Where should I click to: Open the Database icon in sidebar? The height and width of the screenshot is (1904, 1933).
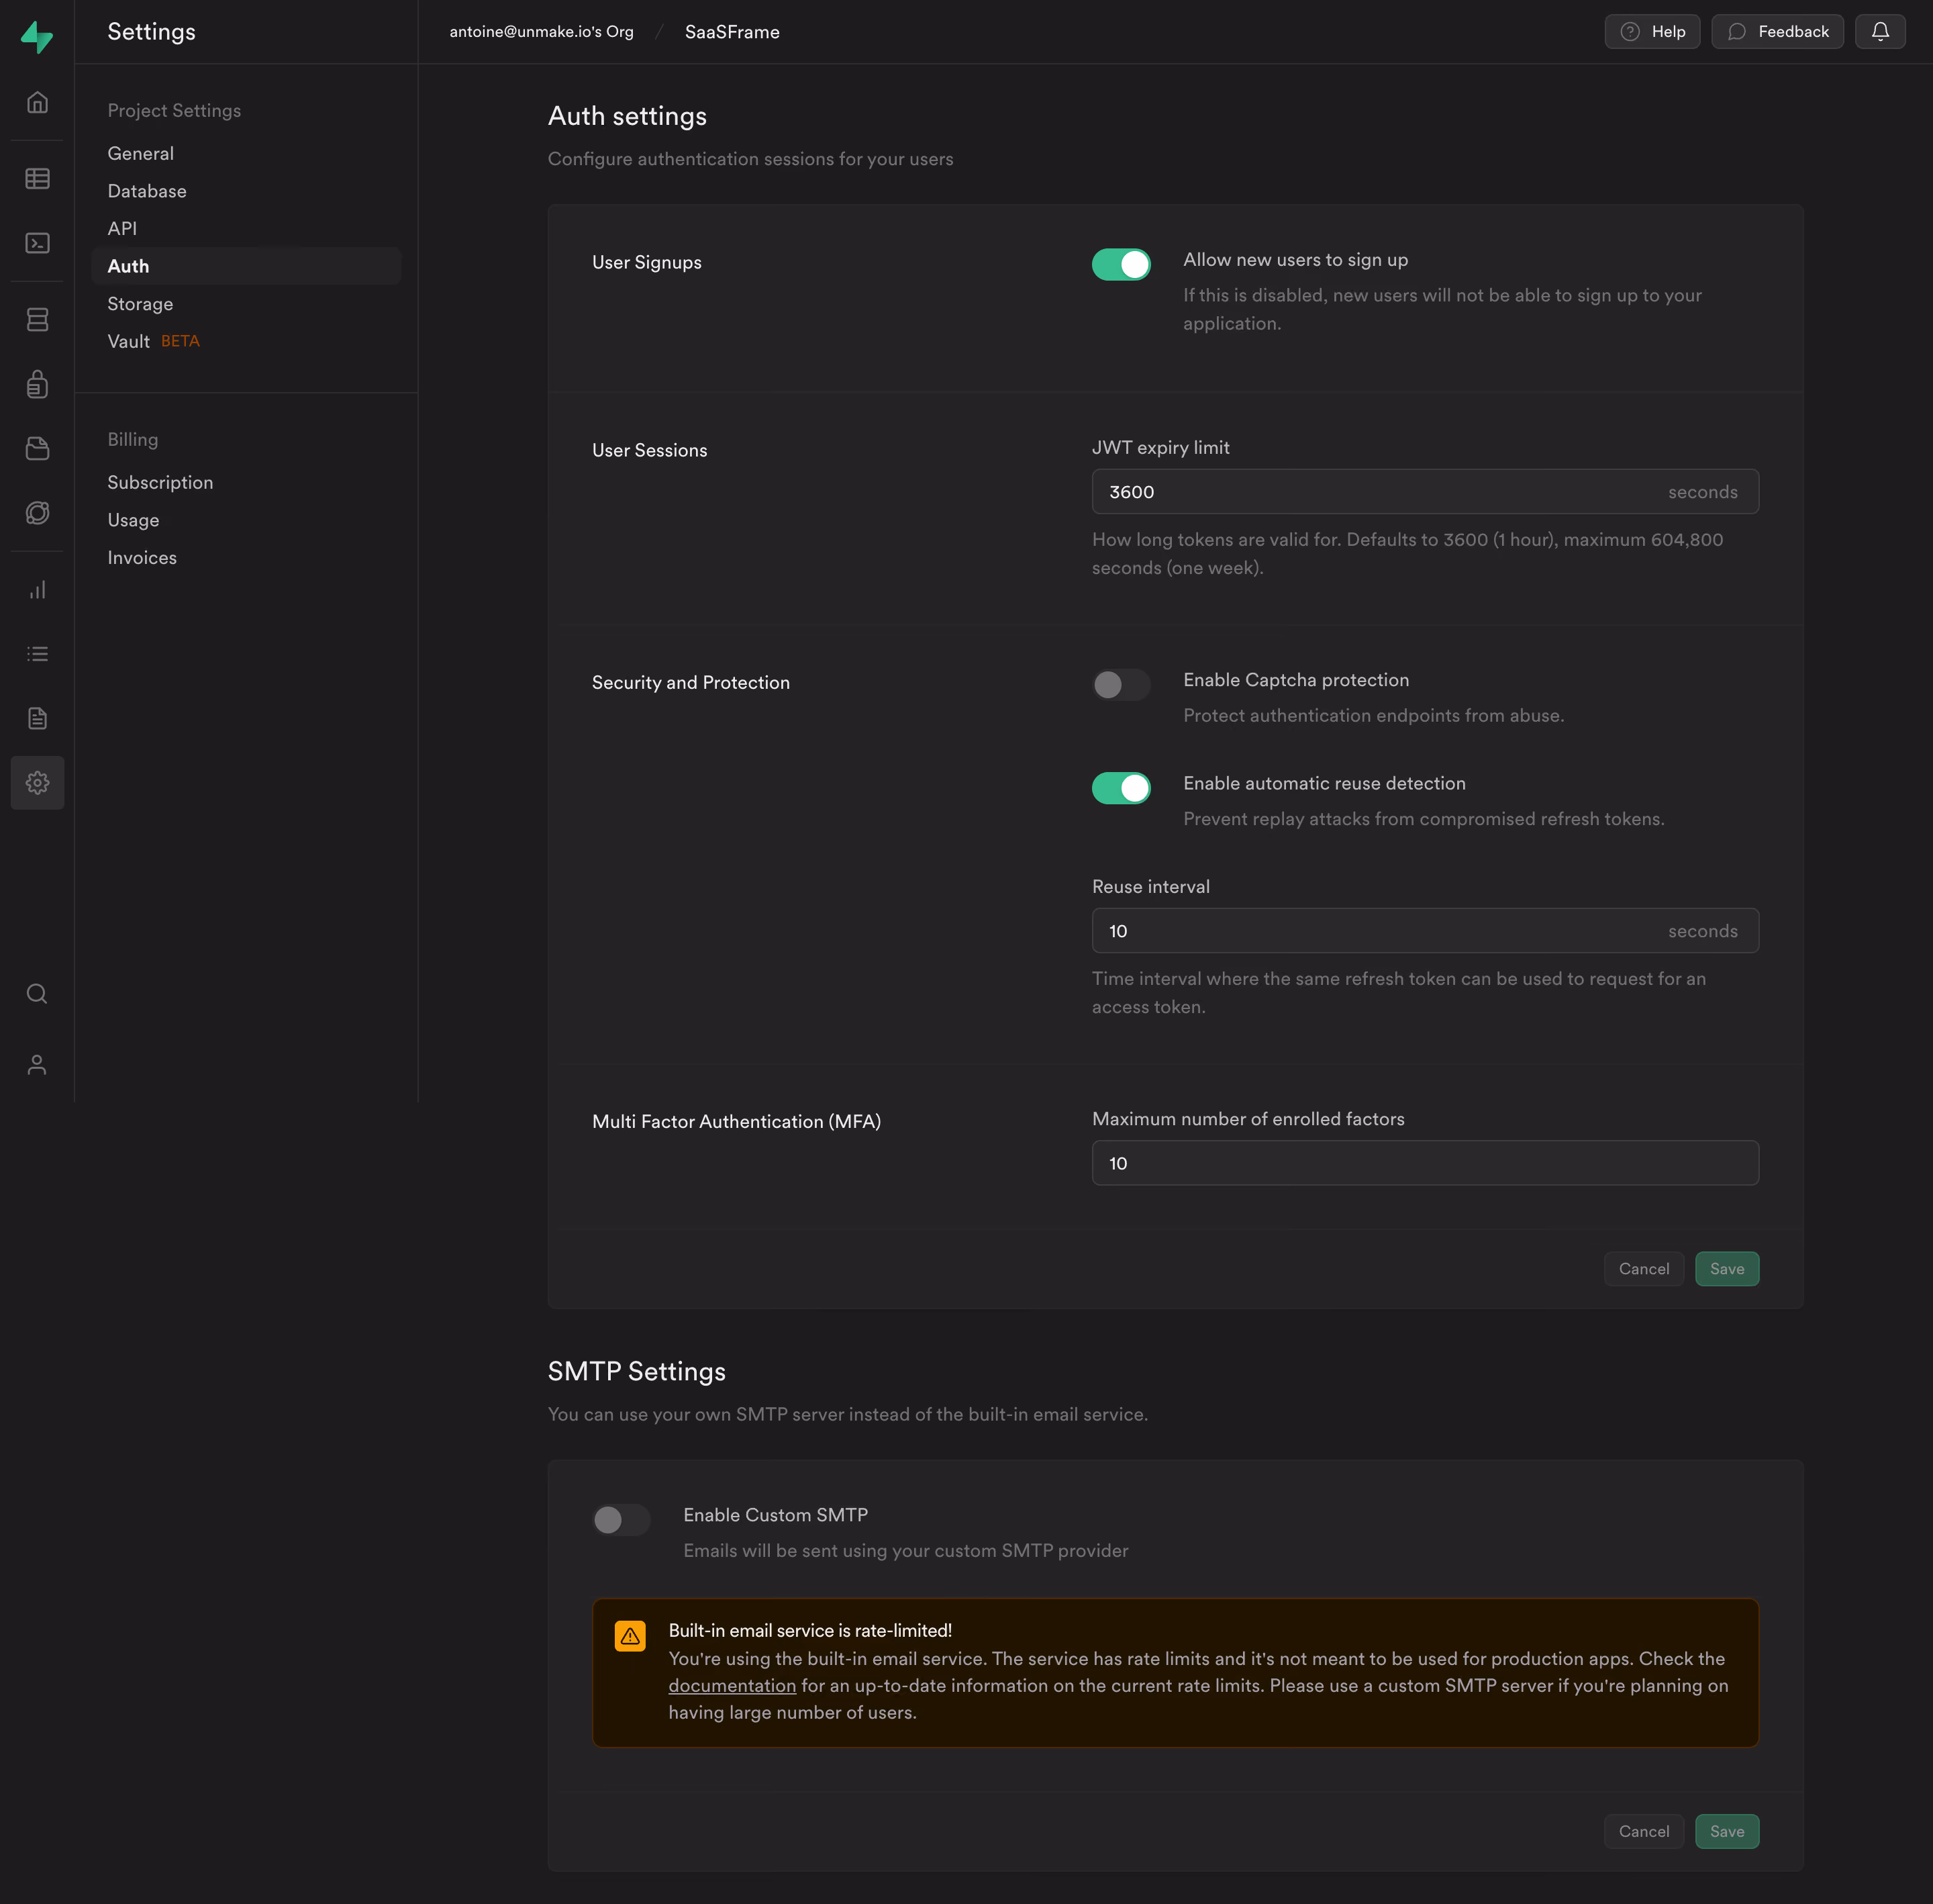(37, 319)
